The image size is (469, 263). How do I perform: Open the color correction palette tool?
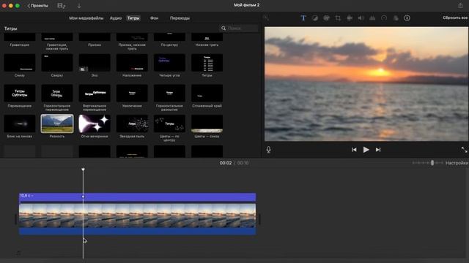tap(326, 18)
